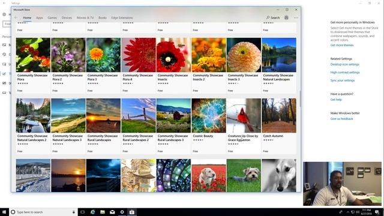Go back in Microsoft Store
Viewport: 384px width, 216px height.
tap(16, 17)
